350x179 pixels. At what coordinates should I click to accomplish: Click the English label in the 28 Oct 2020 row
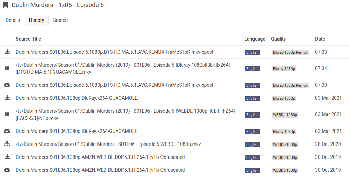tap(252, 145)
